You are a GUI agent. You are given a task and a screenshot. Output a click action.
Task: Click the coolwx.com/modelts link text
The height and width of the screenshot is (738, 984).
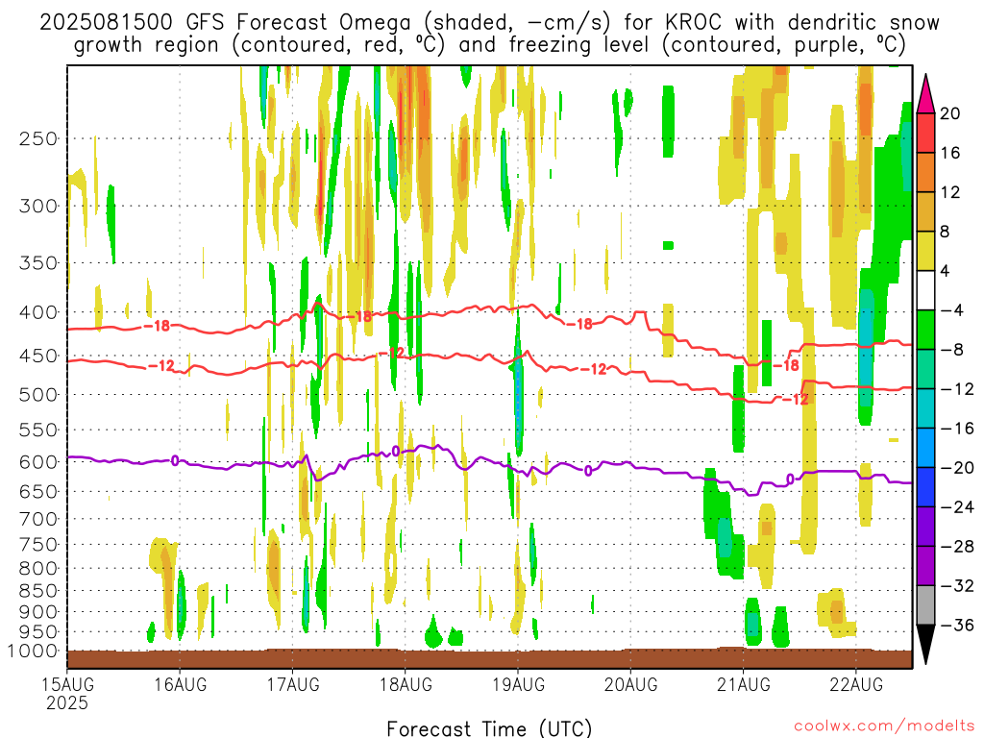coord(884,726)
